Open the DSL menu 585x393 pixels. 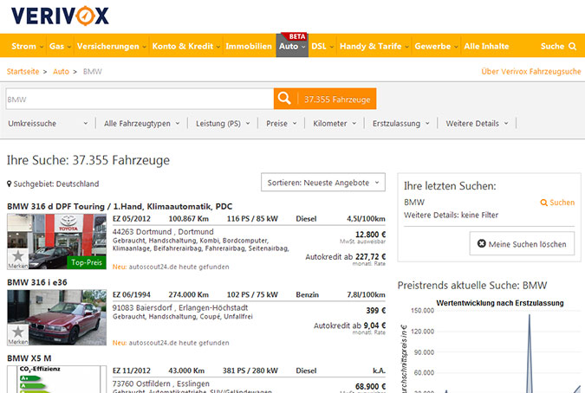[x=322, y=46]
